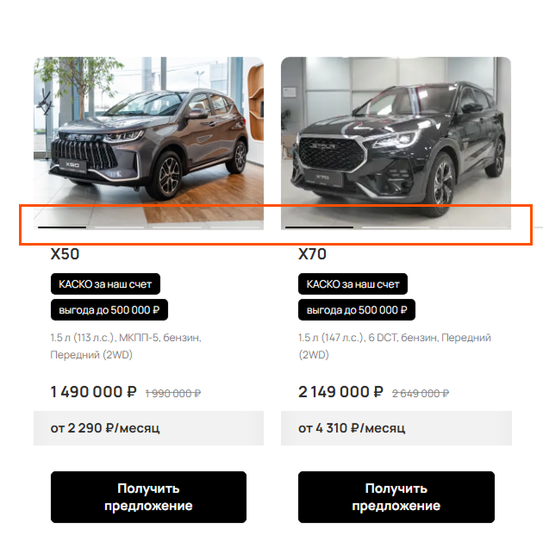The width and height of the screenshot is (543, 554).
Task: Select third slide indicator on X50 photo
Action: click(x=177, y=227)
